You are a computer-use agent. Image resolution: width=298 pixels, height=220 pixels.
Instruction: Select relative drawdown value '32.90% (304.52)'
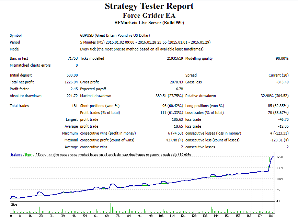point(275,96)
